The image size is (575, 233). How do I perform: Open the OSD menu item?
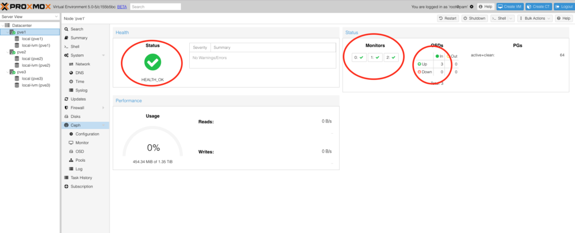pos(85,152)
